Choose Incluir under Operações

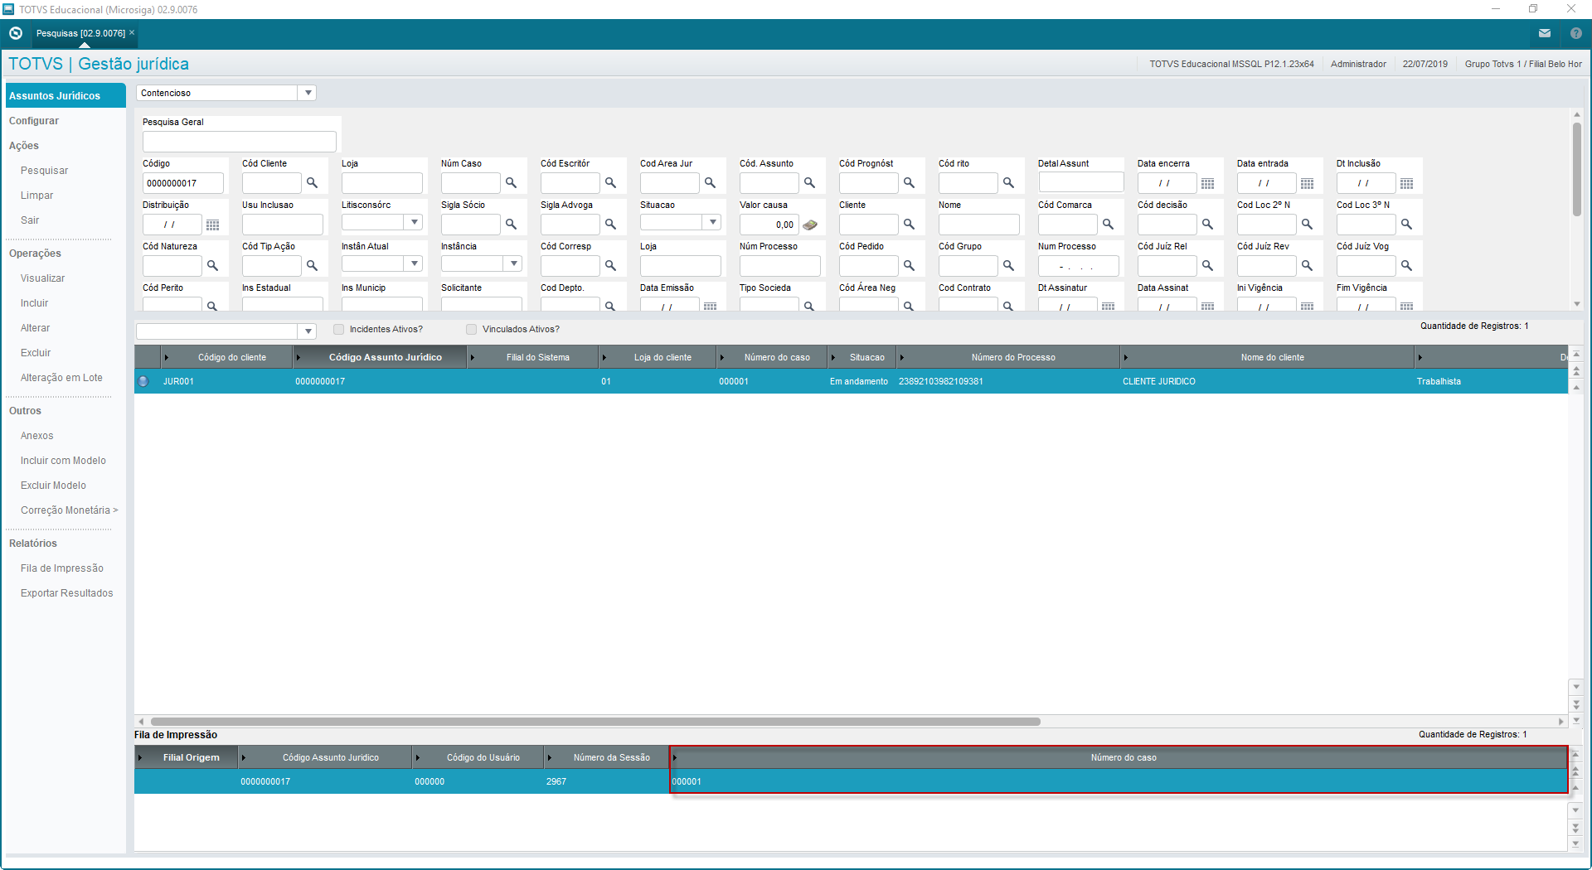click(x=35, y=303)
